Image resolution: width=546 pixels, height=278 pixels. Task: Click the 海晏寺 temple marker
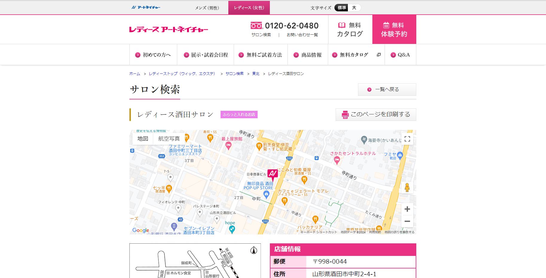click(364, 140)
